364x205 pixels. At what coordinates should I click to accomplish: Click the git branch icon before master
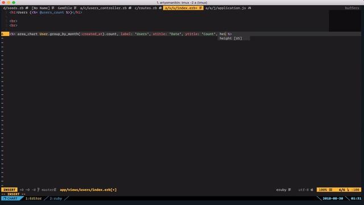pyautogui.click(x=39, y=190)
